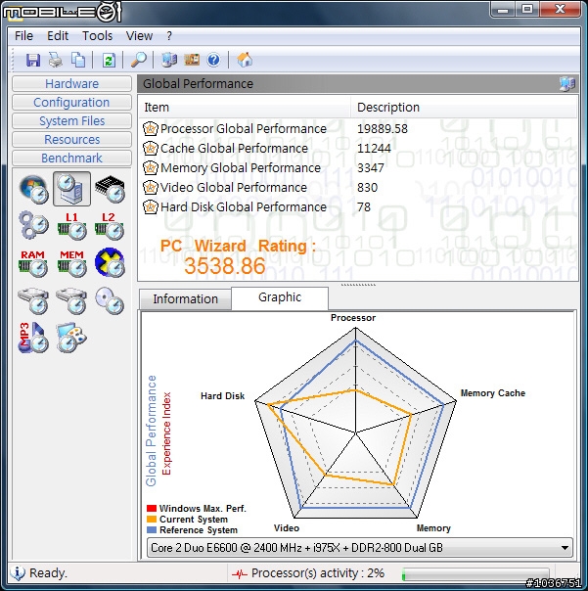Open the Tools menu

coord(97,36)
